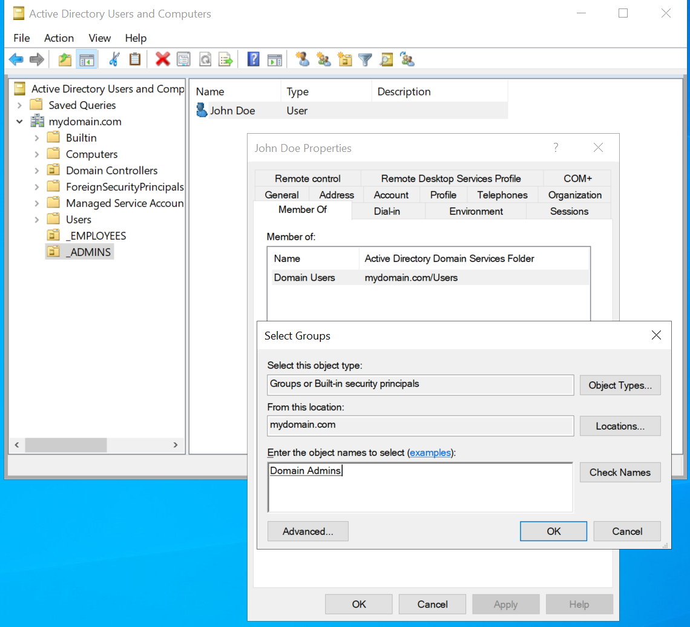
Task: Create a new user from the toolbar
Action: point(301,59)
